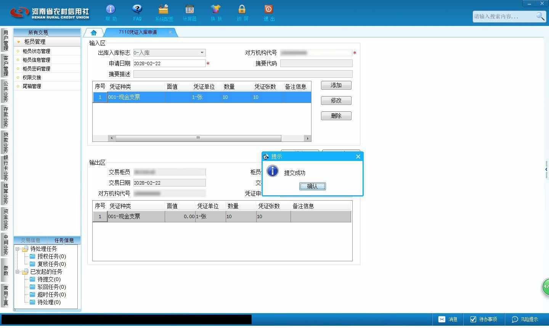
Task: Open 尾箱管理
Action: coord(32,86)
